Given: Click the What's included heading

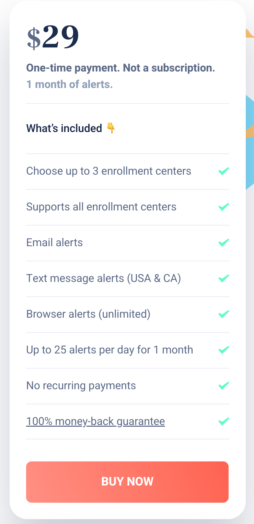Looking at the screenshot, I should tap(64, 128).
